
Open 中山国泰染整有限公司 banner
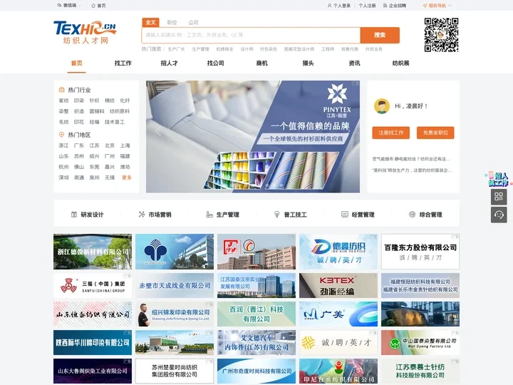point(420,342)
